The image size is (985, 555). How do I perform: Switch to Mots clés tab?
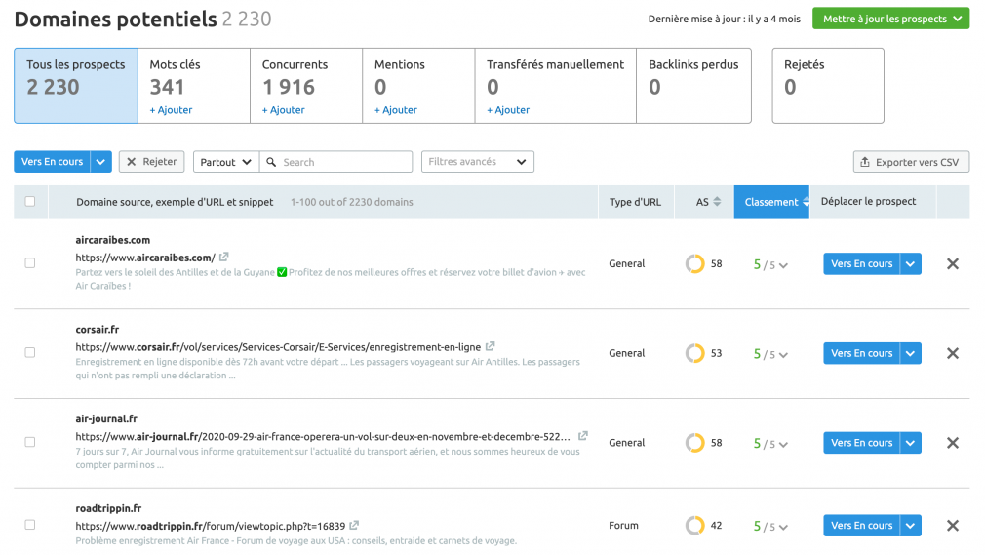click(194, 86)
